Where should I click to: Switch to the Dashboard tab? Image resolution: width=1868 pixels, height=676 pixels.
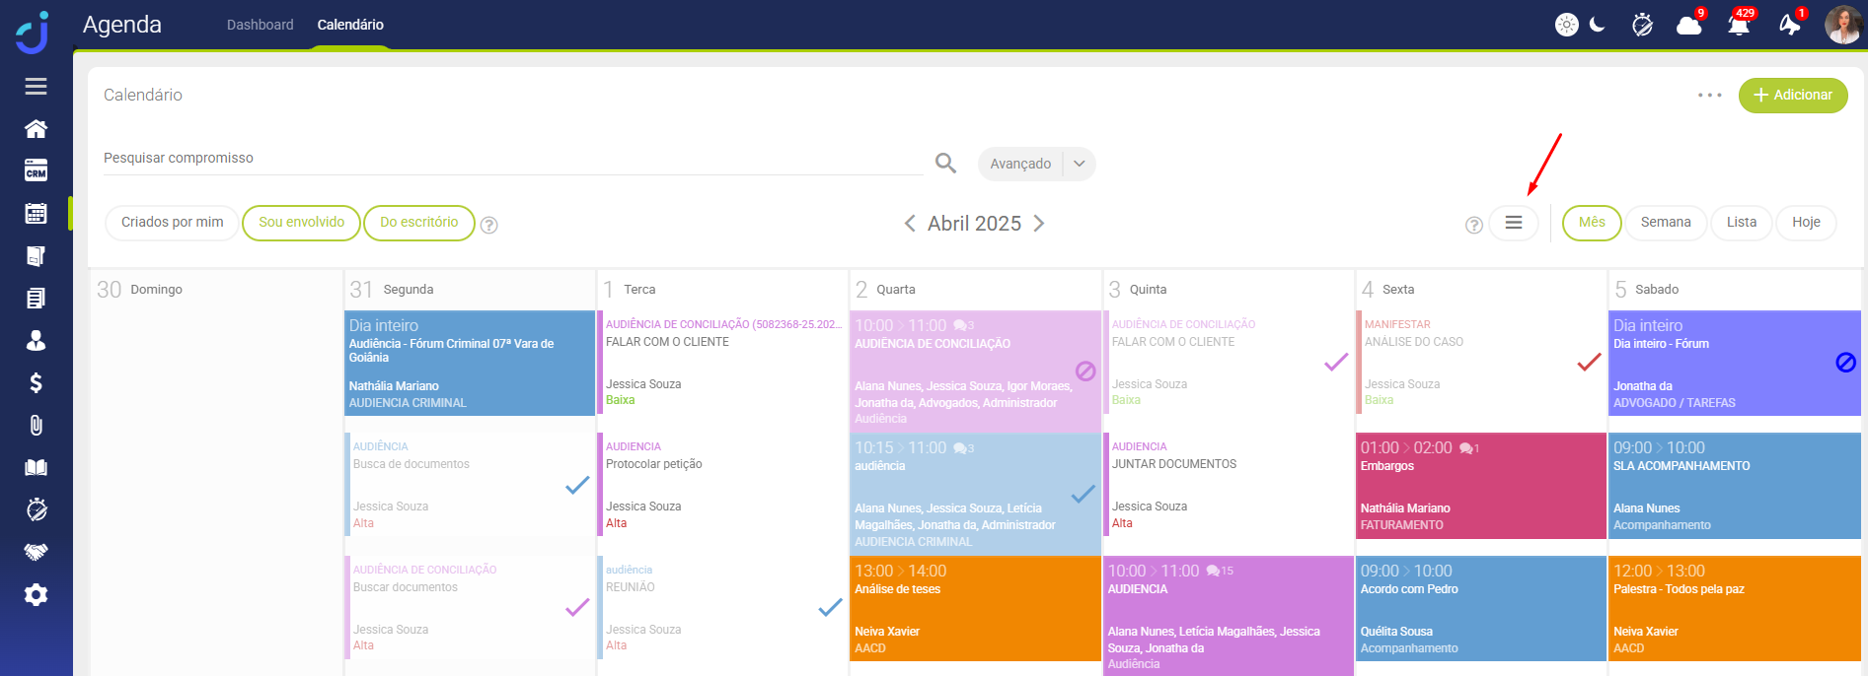[260, 25]
